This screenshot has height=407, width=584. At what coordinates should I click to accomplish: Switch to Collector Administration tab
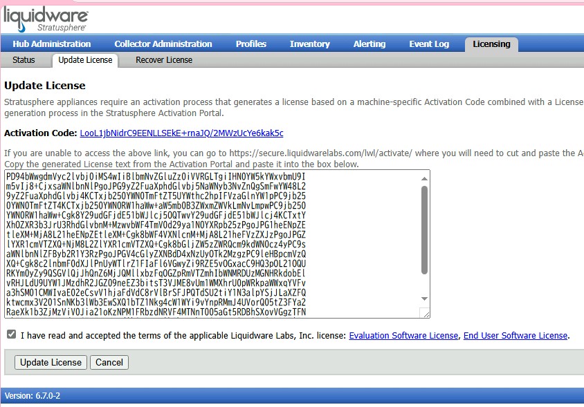point(163,44)
